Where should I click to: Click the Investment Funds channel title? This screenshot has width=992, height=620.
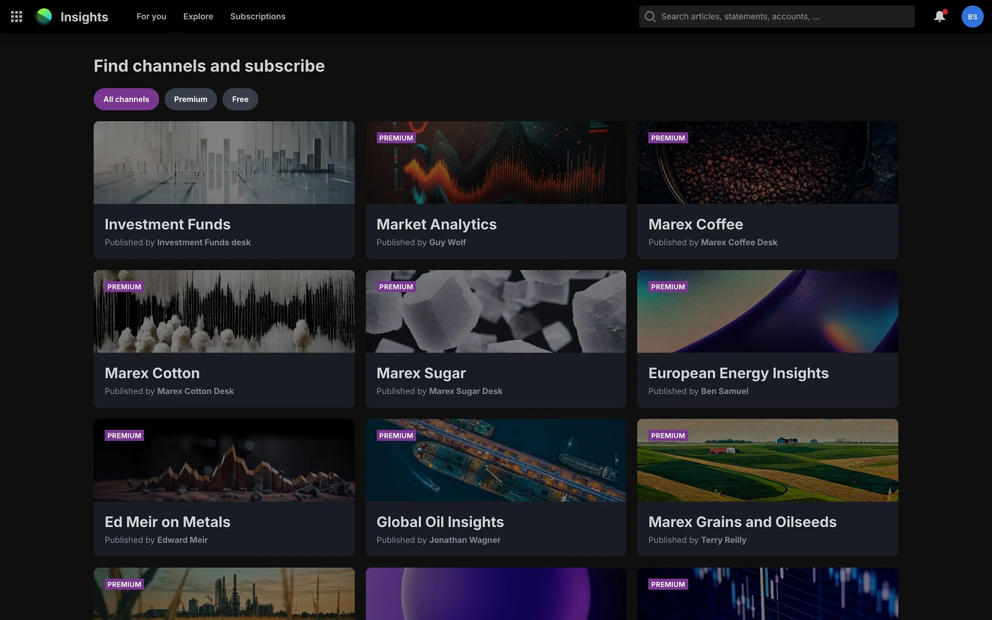coord(168,224)
